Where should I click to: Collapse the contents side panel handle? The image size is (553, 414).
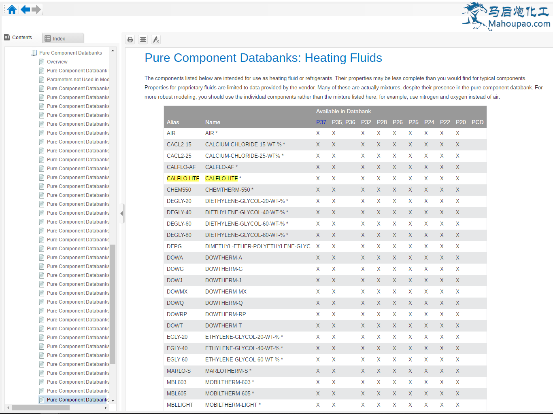[122, 213]
